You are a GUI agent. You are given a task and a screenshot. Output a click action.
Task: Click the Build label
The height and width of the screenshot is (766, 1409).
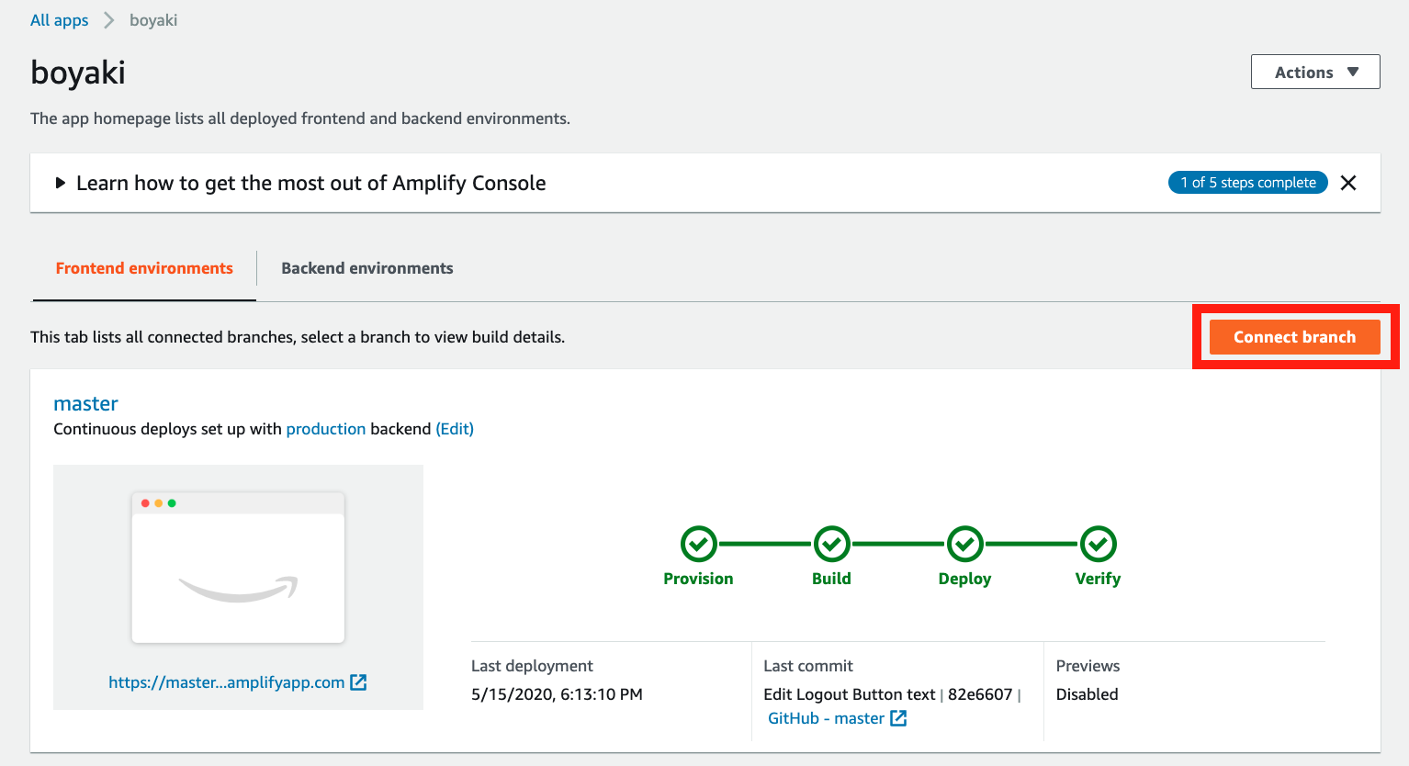tap(832, 579)
